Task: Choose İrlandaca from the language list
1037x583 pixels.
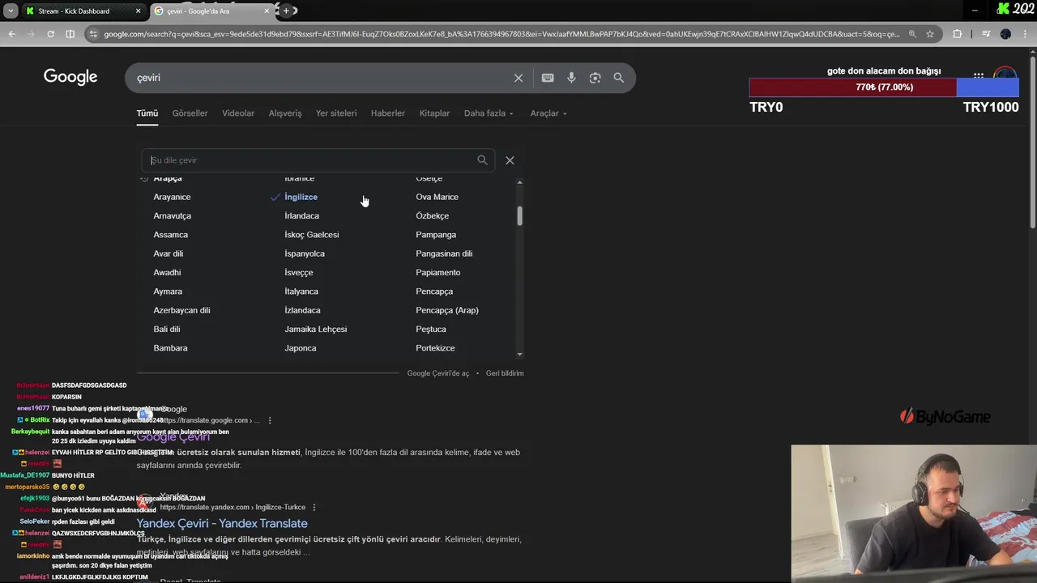Action: click(301, 215)
